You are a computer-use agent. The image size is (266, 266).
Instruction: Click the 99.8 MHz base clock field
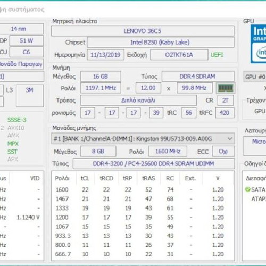pyautogui.click(x=194, y=88)
